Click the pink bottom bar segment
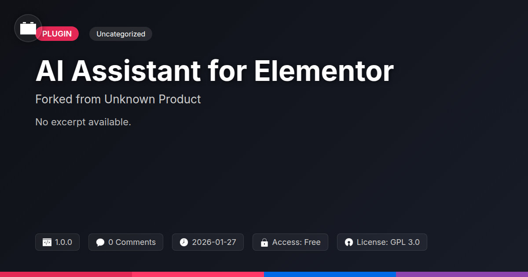 198,274
